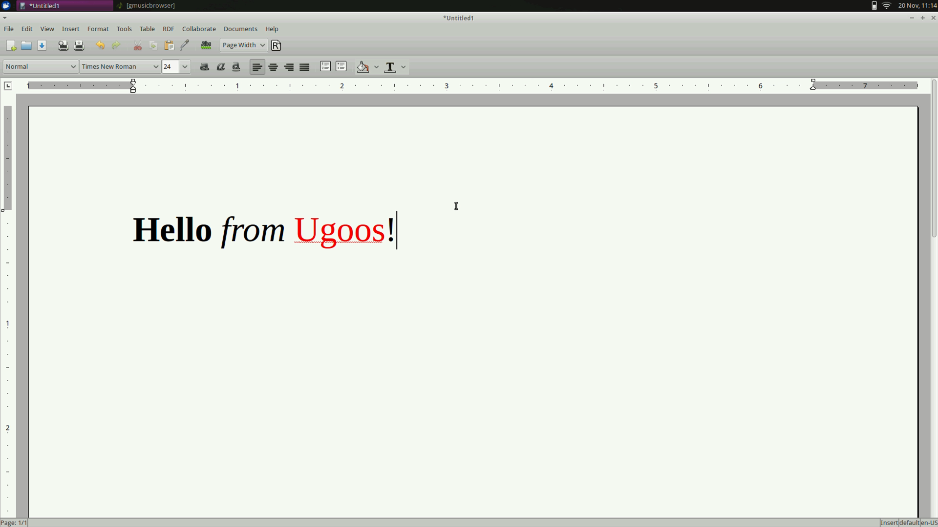938x527 pixels.
Task: Save the document with the blue arrow icon
Action: click(x=42, y=45)
